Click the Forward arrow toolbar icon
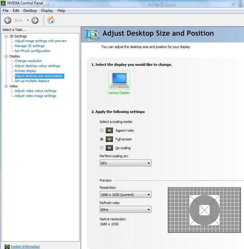 tap(35, 20)
